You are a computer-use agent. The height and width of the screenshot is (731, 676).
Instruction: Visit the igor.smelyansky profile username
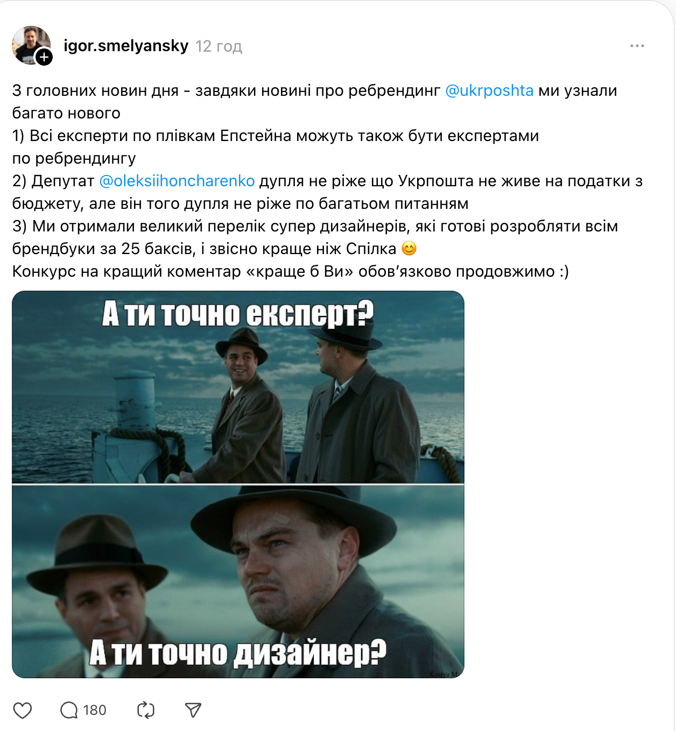pos(126,46)
